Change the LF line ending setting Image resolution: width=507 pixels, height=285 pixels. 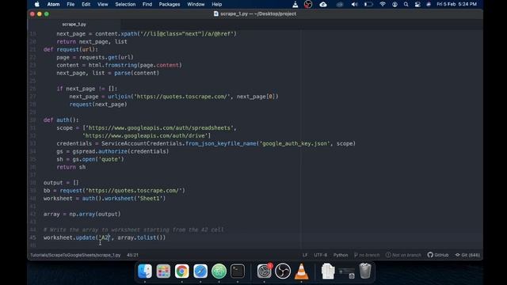tap(305, 255)
